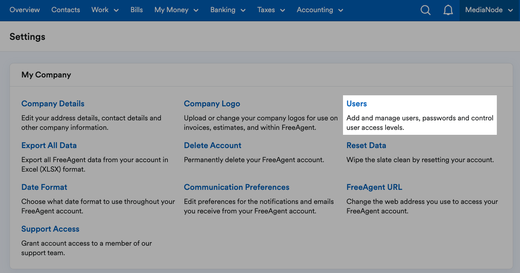Click the FreeAgent URL setting
Image resolution: width=520 pixels, height=273 pixels.
click(374, 187)
